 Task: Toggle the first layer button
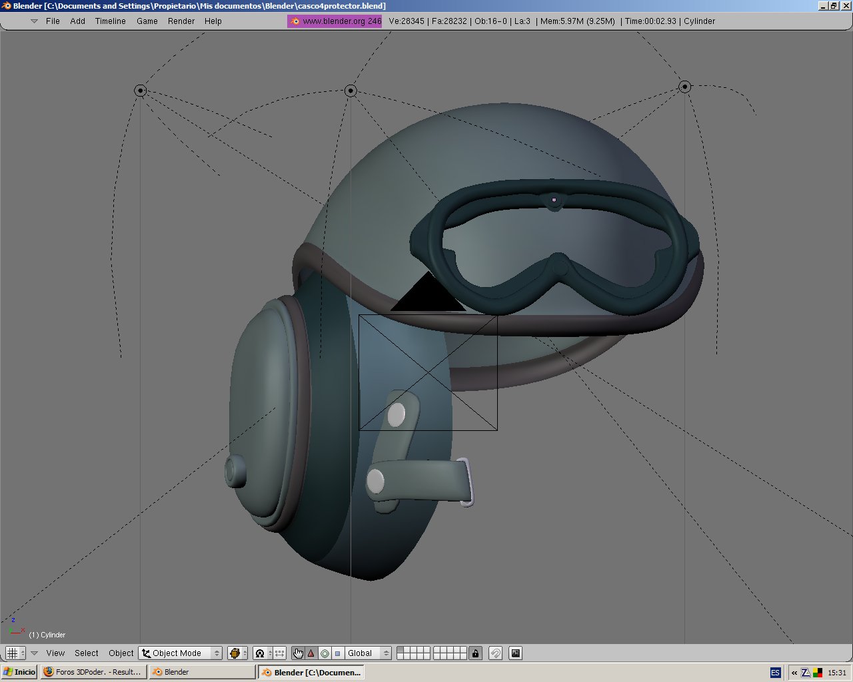[x=400, y=650]
